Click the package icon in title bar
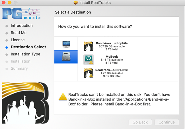 click(x=76, y=3)
